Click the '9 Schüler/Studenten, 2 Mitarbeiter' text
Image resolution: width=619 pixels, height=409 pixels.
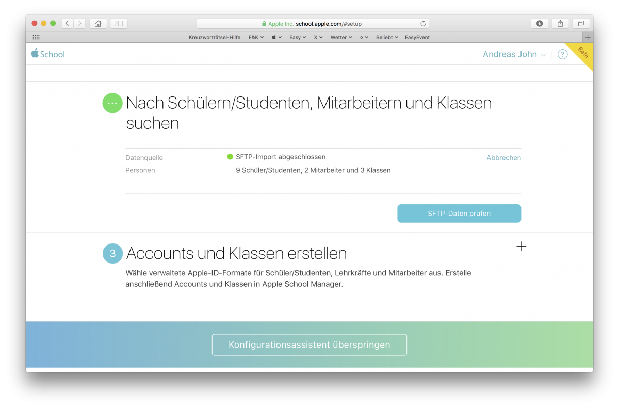313,170
